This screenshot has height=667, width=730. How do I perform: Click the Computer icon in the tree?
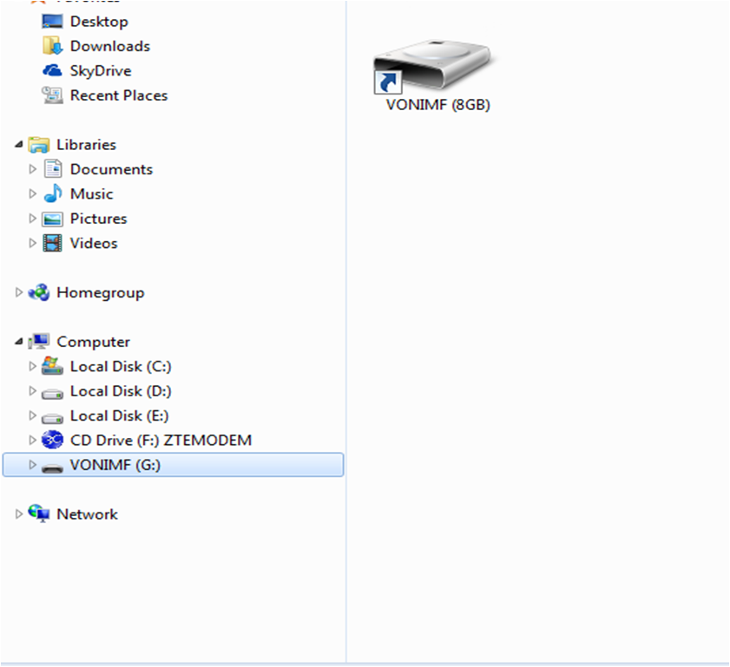pyautogui.click(x=39, y=342)
